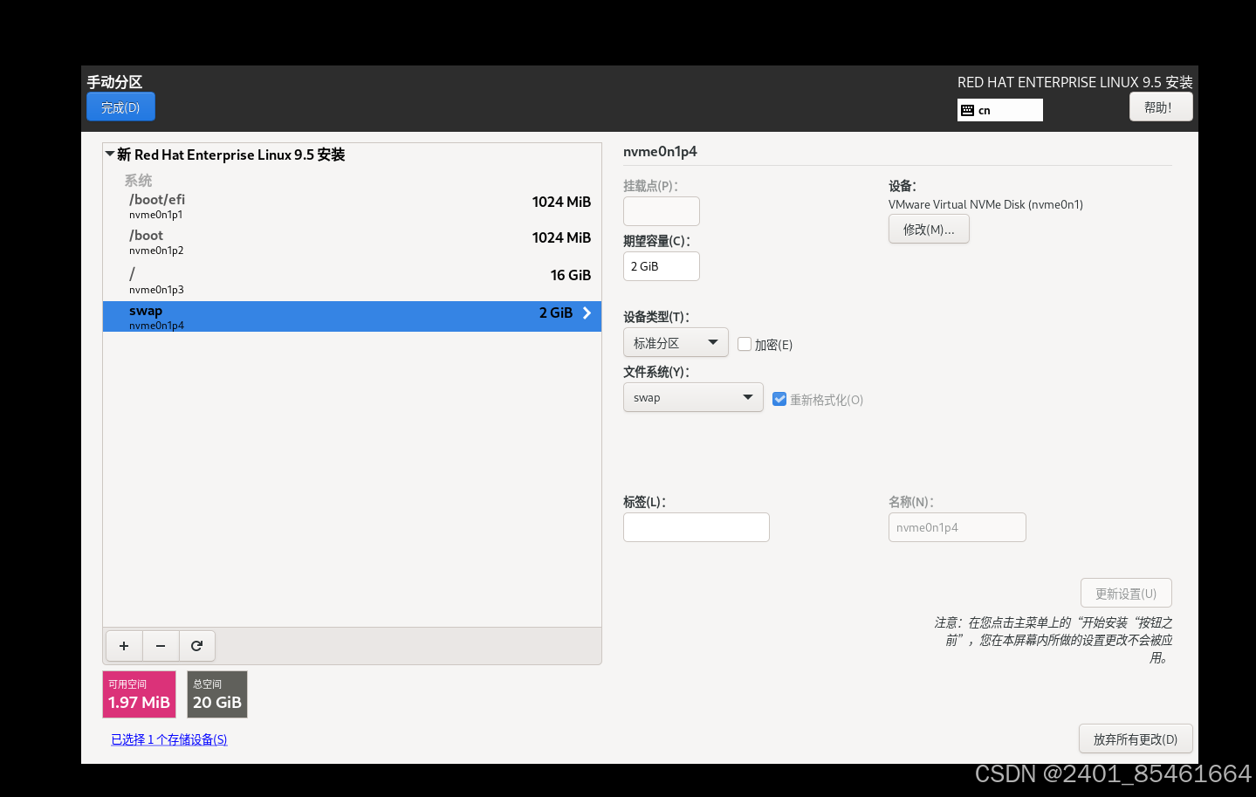Click the VMware Virtual NVMe Disk device text
This screenshot has width=1256, height=797.
click(x=985, y=204)
